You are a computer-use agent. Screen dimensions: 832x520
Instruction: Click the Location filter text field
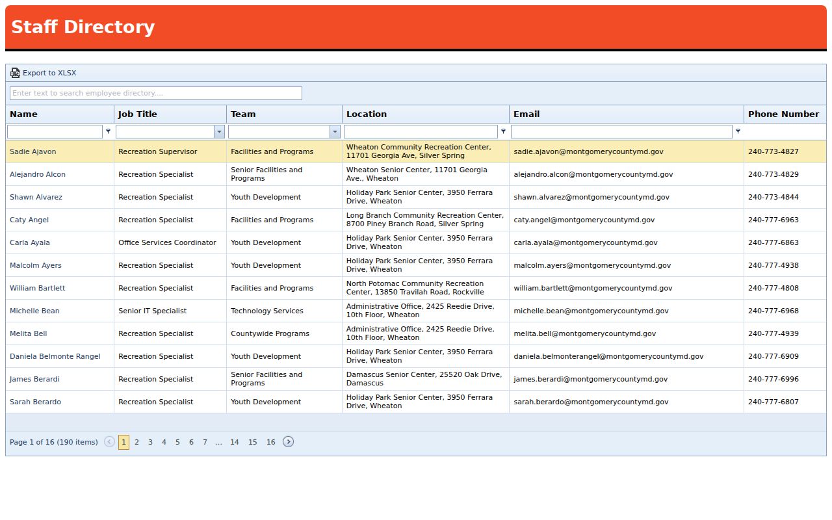point(421,131)
